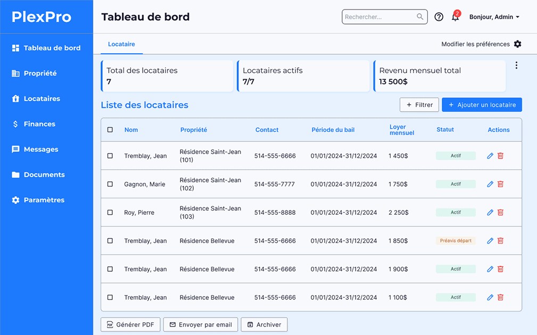Screen dimensions: 537x335
Task: Delete the Résidence Saint-Jean (101) tenant
Action: pyautogui.click(x=500, y=156)
